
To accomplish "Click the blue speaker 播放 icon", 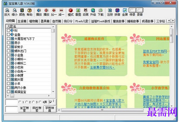I will (x=39, y=11).
